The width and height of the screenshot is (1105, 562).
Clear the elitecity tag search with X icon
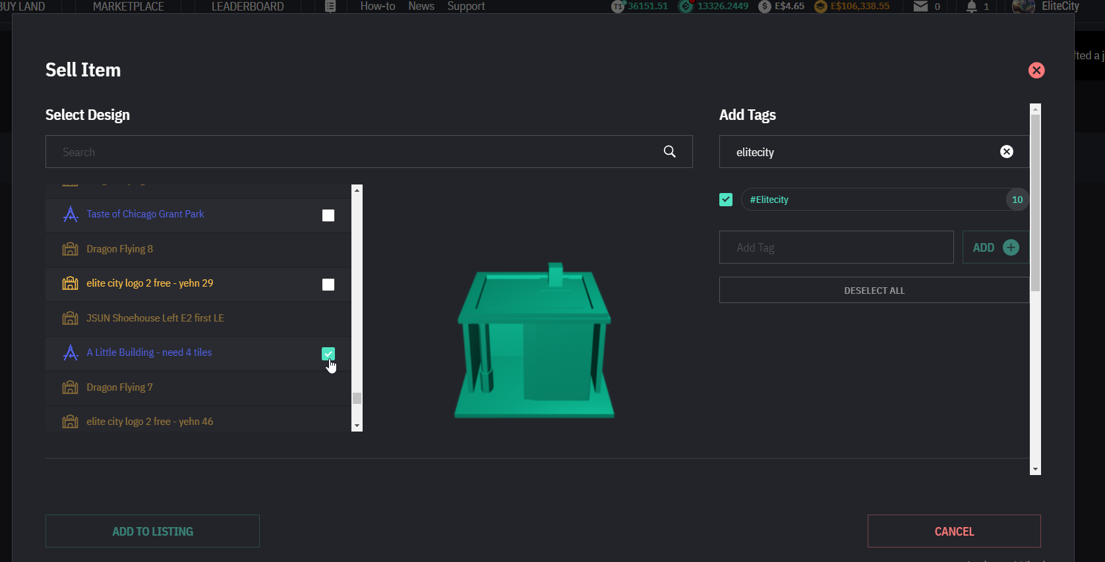(1006, 152)
